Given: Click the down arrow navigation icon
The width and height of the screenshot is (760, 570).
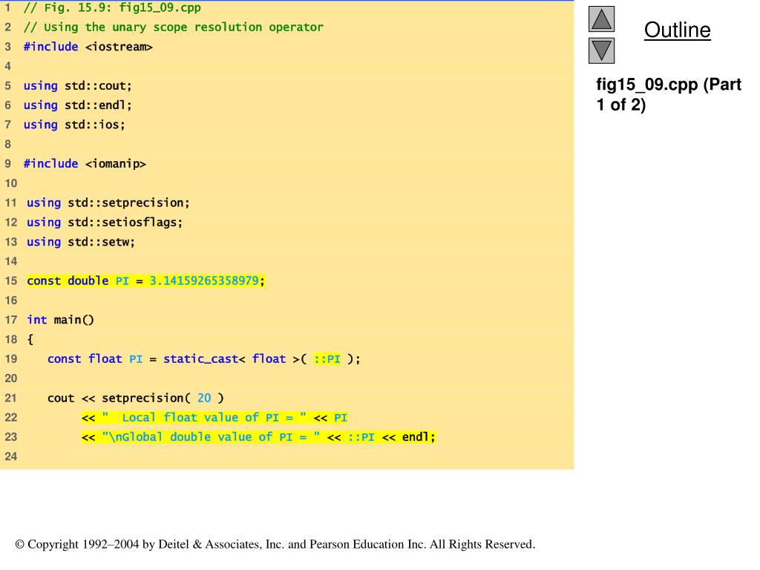Looking at the screenshot, I should point(601,51).
